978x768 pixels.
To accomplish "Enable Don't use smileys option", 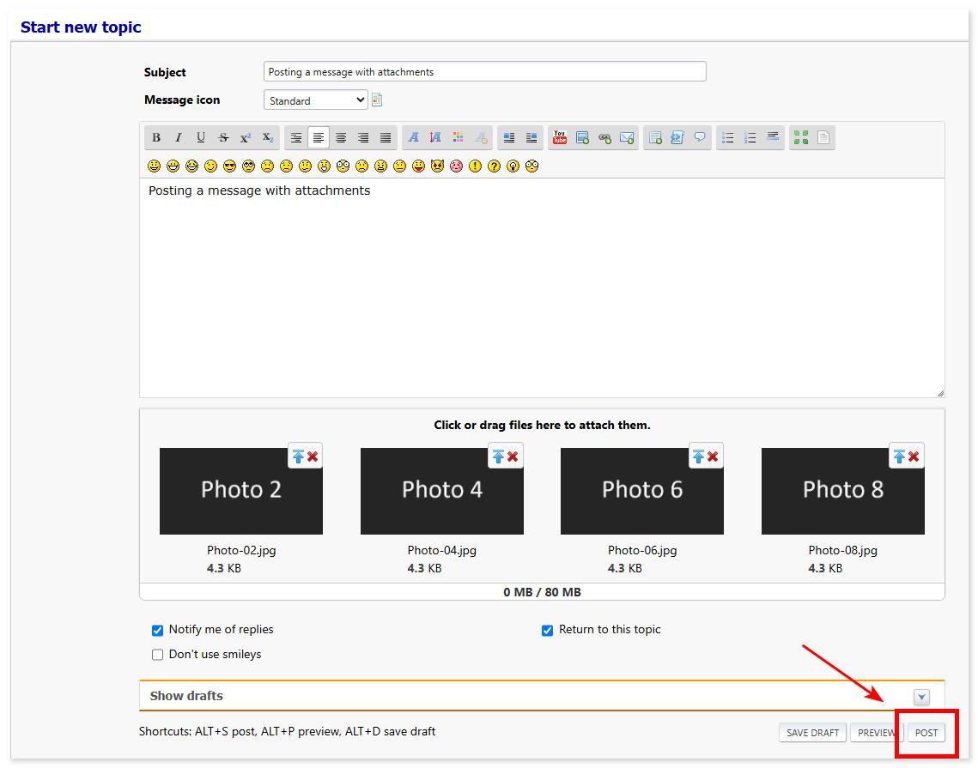I will click(x=157, y=655).
